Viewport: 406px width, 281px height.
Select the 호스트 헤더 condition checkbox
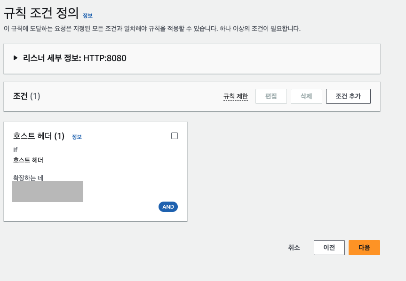[175, 136]
